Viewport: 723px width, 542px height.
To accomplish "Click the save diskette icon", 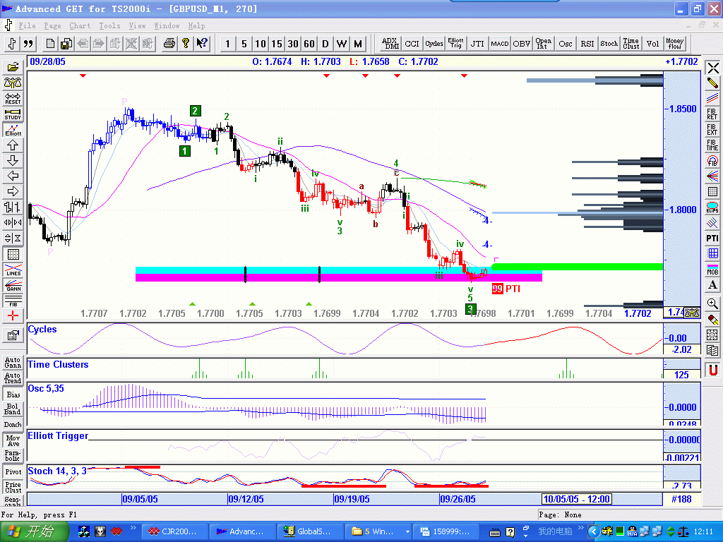I will point(66,44).
